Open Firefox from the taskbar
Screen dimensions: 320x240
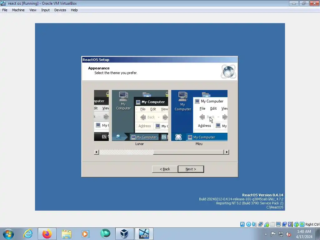(47, 234)
